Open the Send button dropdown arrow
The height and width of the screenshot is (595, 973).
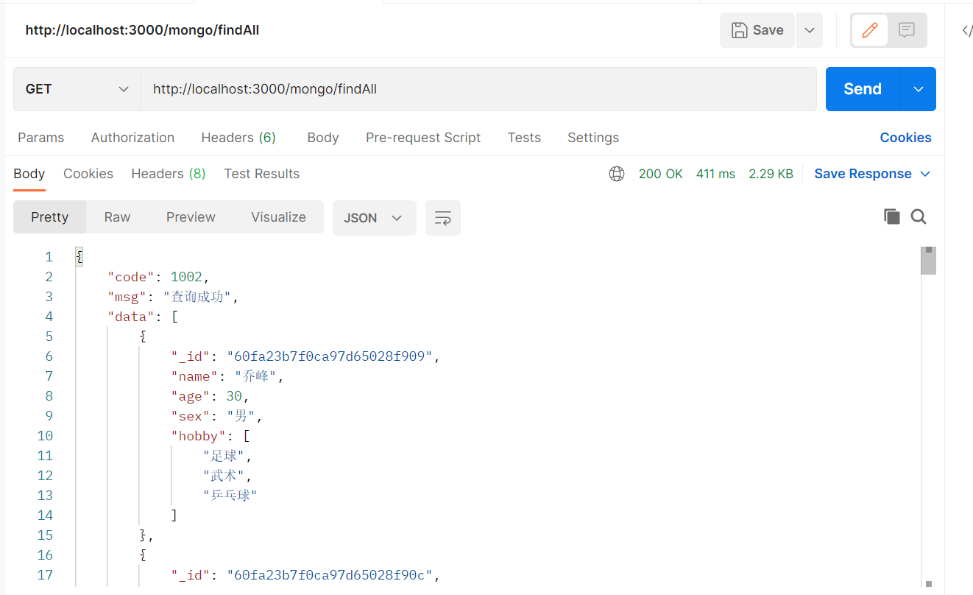[919, 89]
